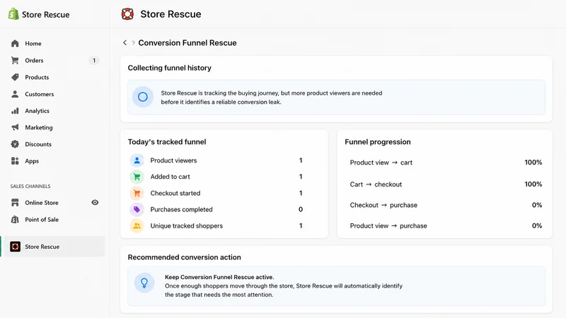The width and height of the screenshot is (566, 318).
Task: Click the 'Funnel progression' heading
Action: (x=378, y=142)
